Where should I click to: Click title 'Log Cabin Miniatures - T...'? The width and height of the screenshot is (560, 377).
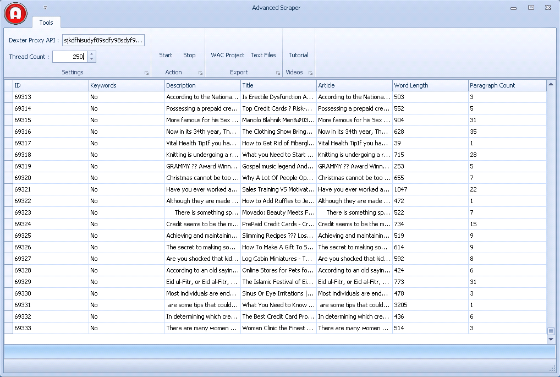pyautogui.click(x=278, y=259)
